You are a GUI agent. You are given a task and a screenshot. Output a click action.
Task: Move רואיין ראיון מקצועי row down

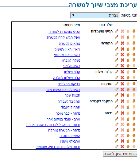[x=134, y=55]
